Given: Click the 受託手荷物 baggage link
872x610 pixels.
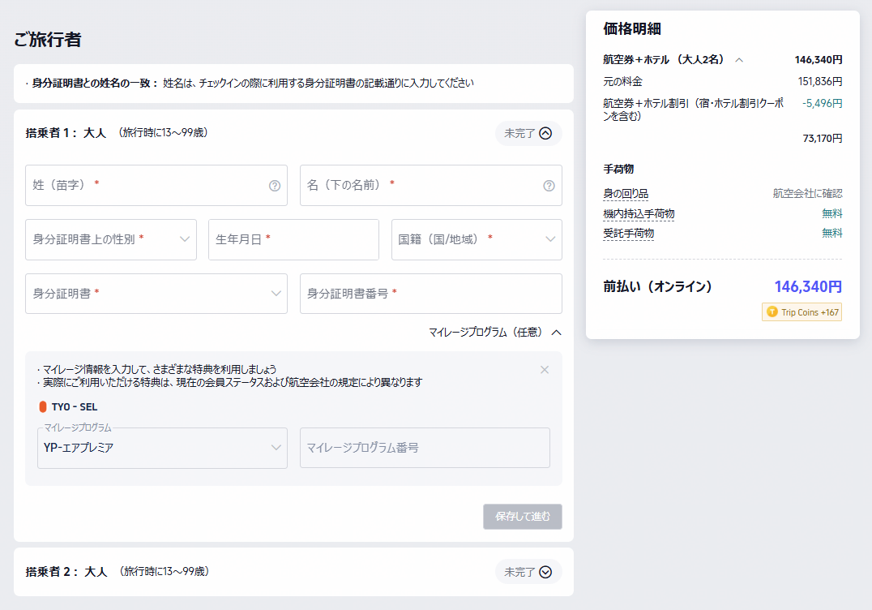Looking at the screenshot, I should click(628, 233).
